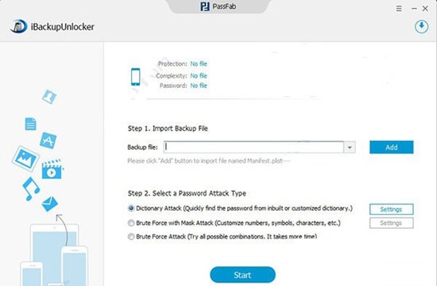Click the Add button

[x=392, y=147]
